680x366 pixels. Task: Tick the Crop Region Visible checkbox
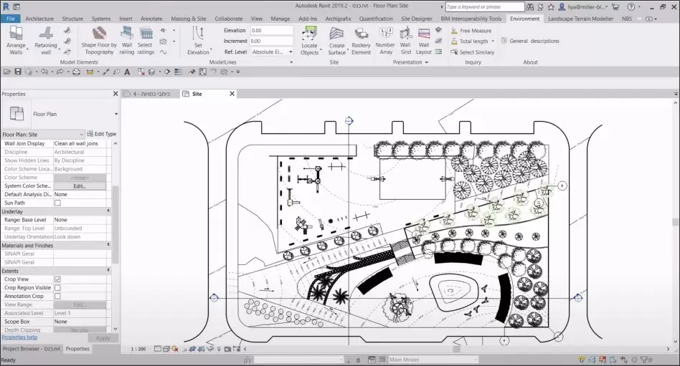(58, 288)
